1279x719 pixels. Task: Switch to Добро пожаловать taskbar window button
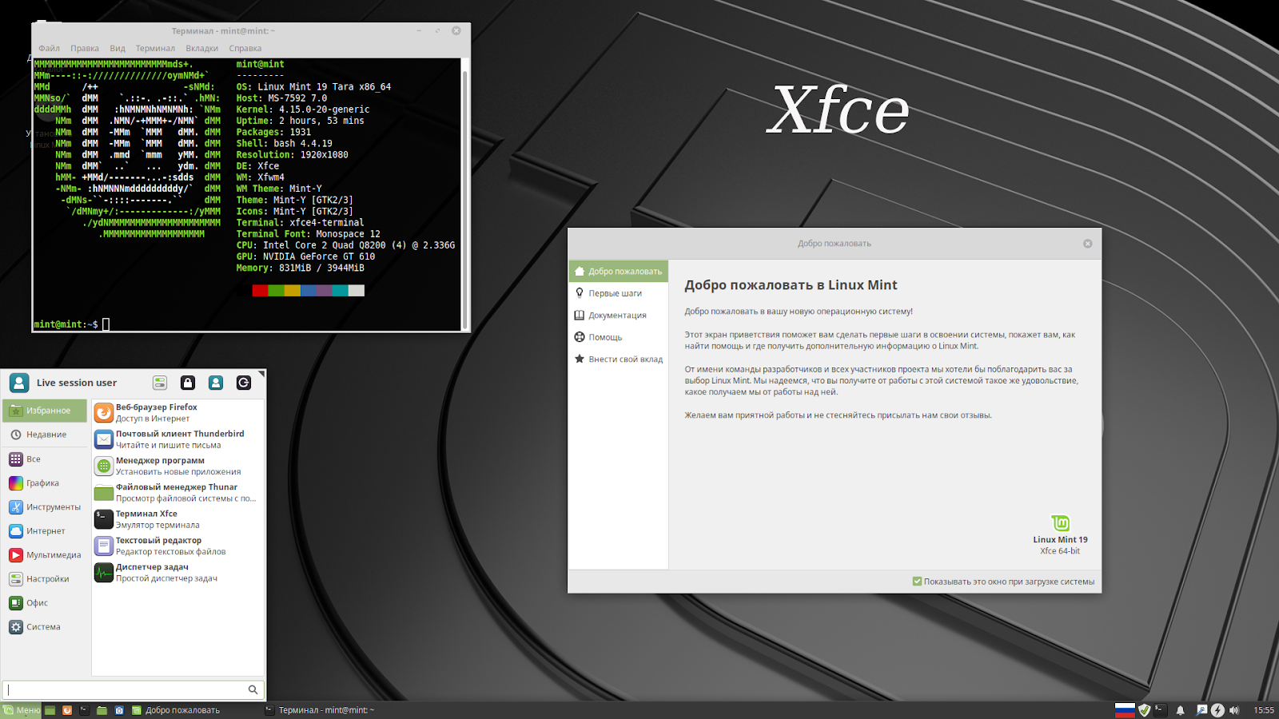point(194,710)
